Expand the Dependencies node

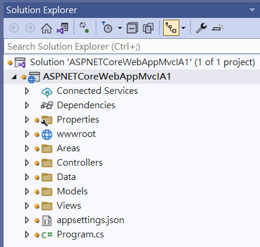[27, 105]
